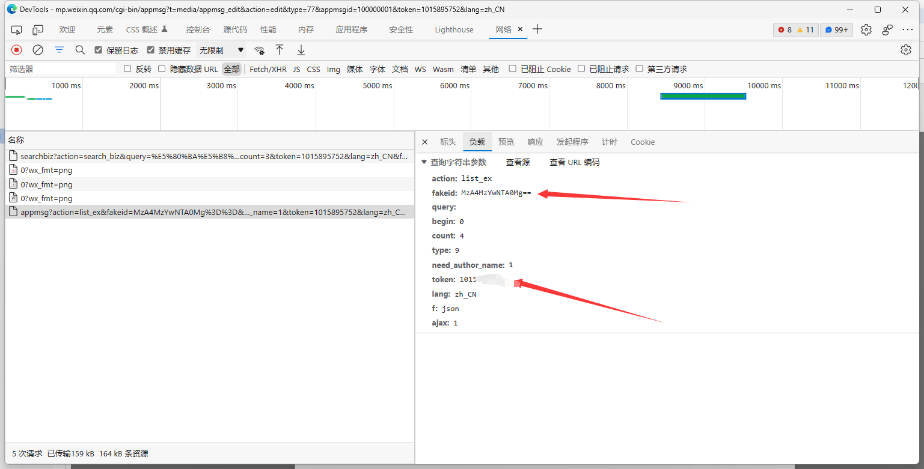
Task: Enable 反转 filter checkbox
Action: click(127, 69)
